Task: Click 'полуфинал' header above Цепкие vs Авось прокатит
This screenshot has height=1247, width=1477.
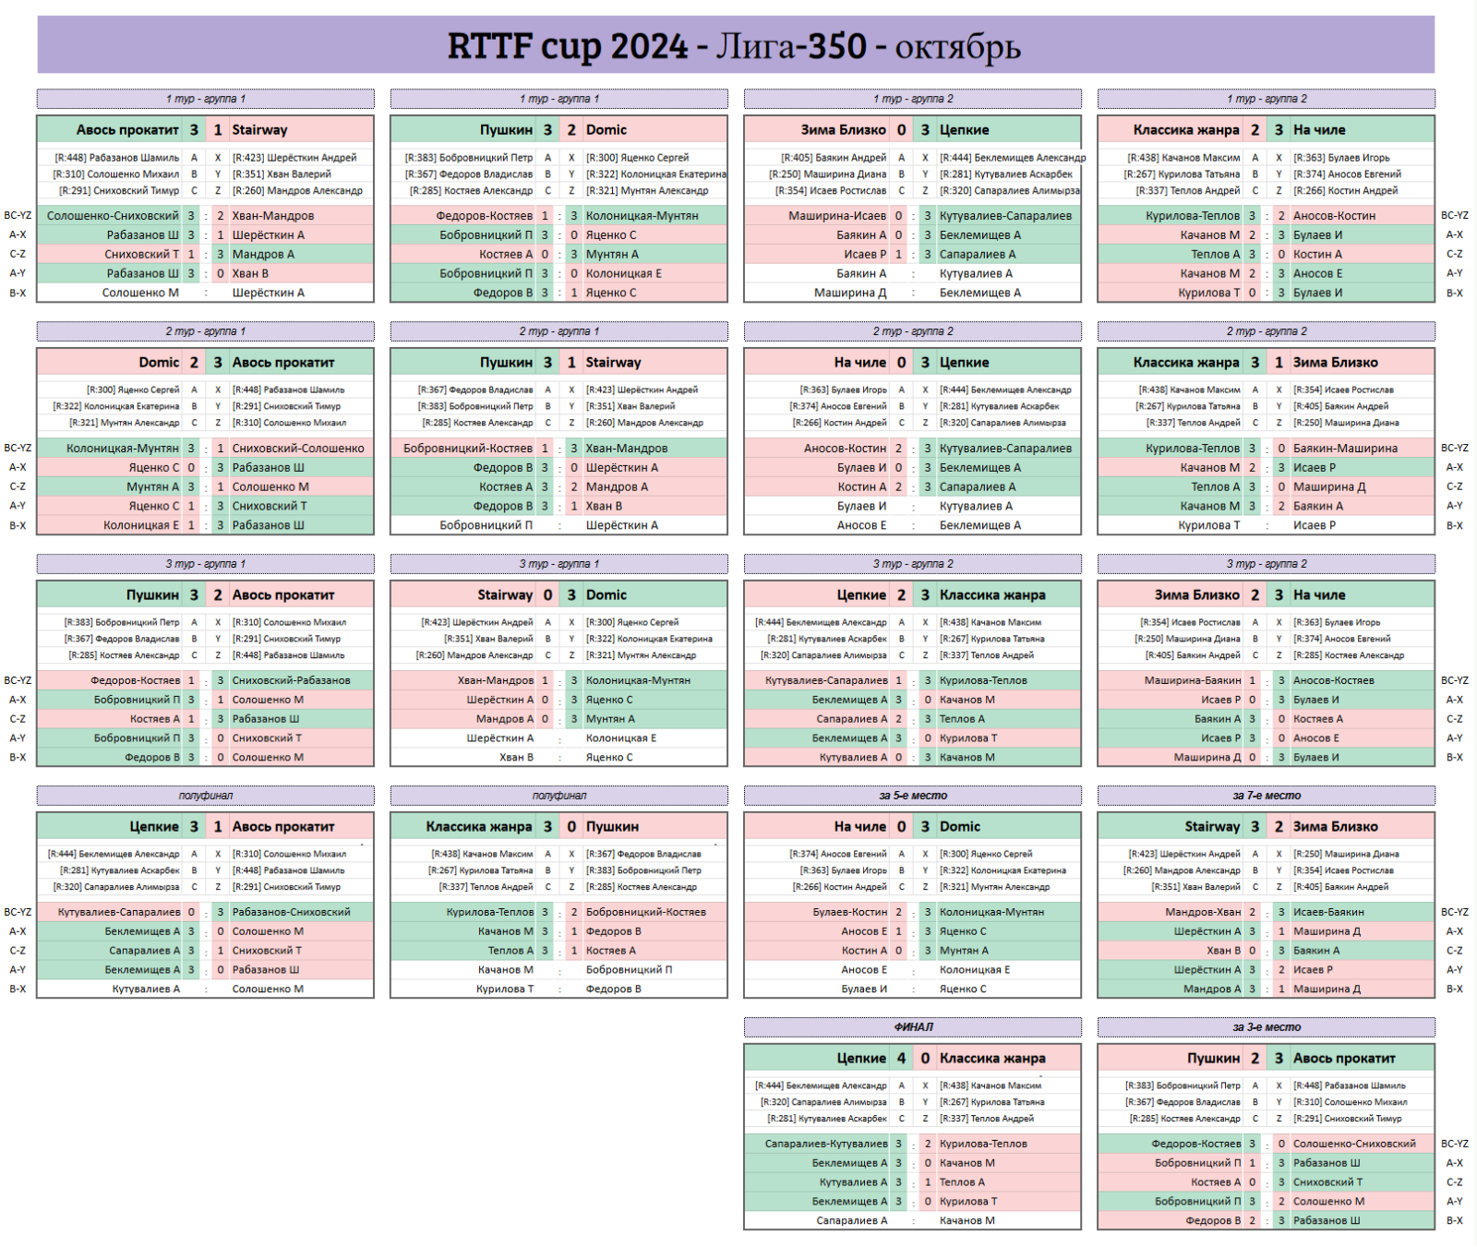Action: (205, 796)
